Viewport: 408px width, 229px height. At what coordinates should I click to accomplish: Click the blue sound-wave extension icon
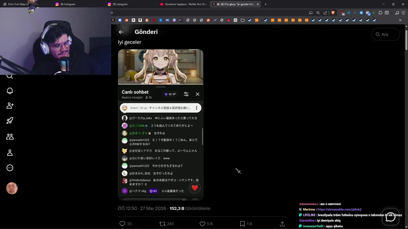click(x=348, y=13)
